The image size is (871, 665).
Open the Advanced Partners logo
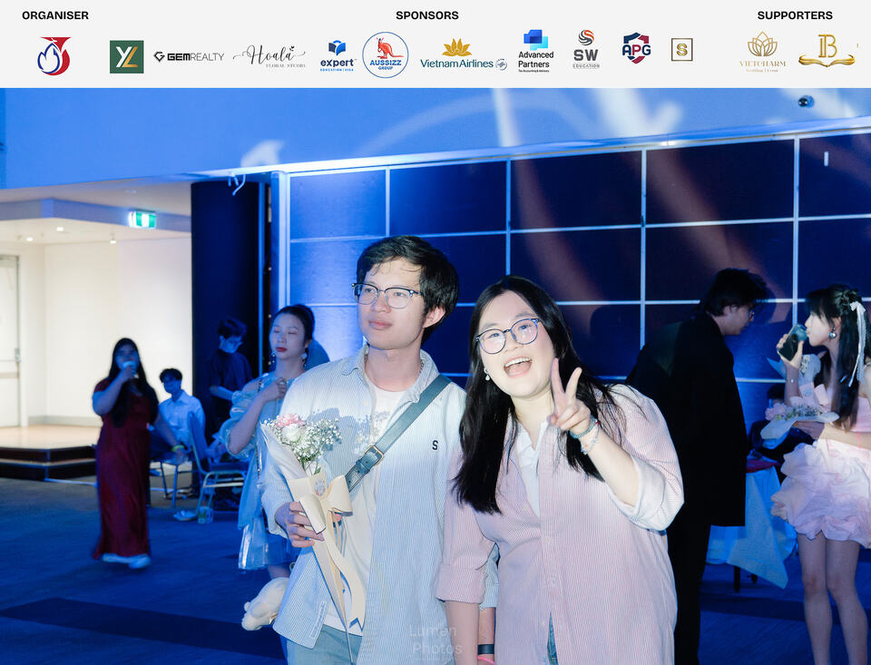(x=535, y=51)
